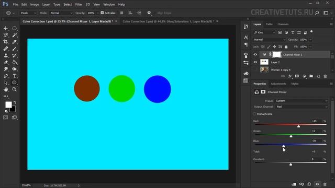Hide the Layer 2 layer

coord(255,62)
